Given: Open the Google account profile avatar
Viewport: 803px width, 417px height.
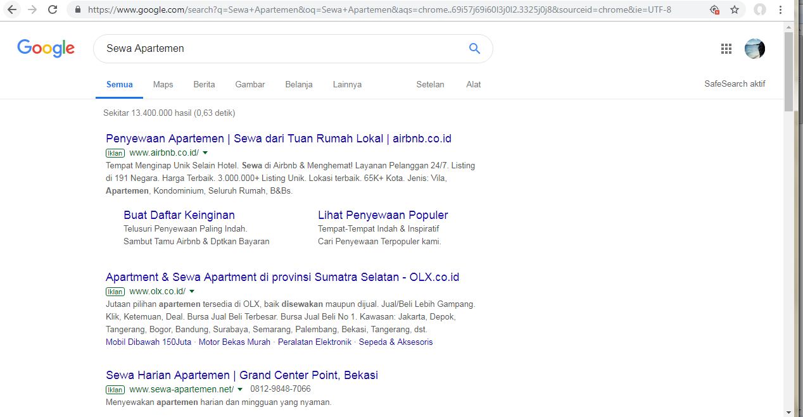Looking at the screenshot, I should tap(754, 48).
